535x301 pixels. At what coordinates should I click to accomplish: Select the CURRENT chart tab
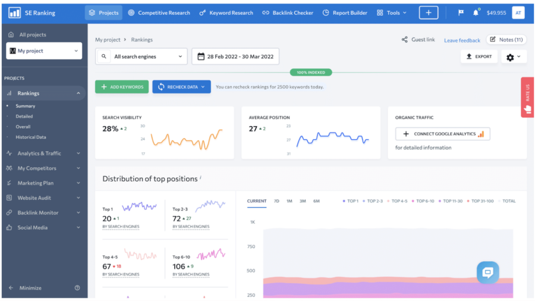(x=257, y=201)
